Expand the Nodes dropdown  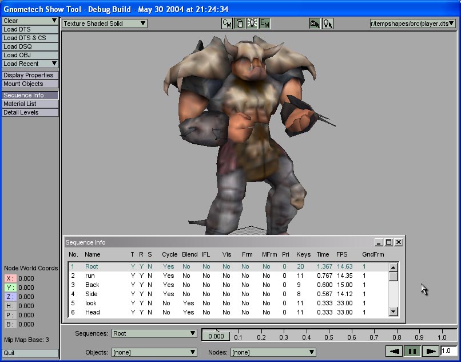(273, 352)
